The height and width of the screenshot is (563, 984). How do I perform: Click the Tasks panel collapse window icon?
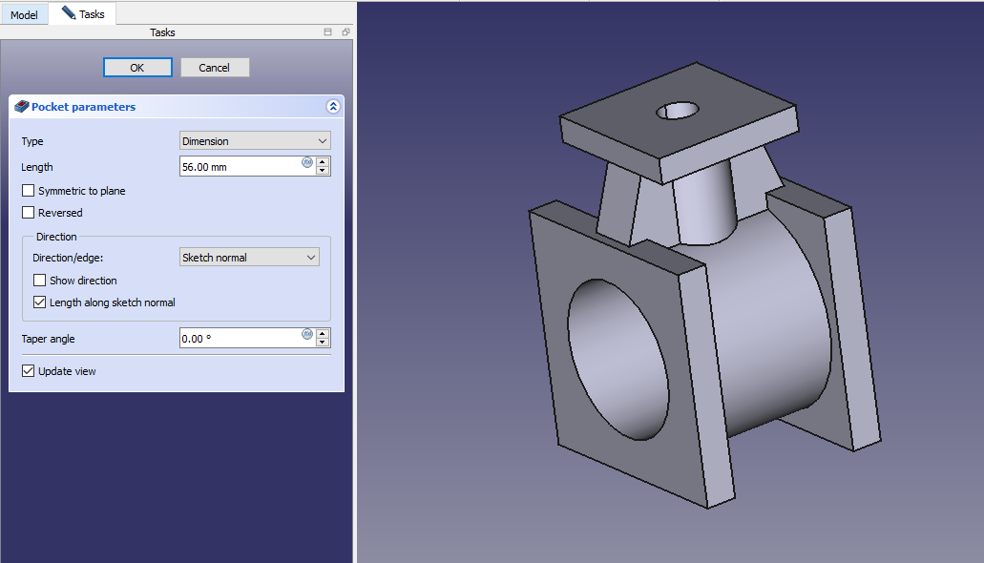(328, 32)
